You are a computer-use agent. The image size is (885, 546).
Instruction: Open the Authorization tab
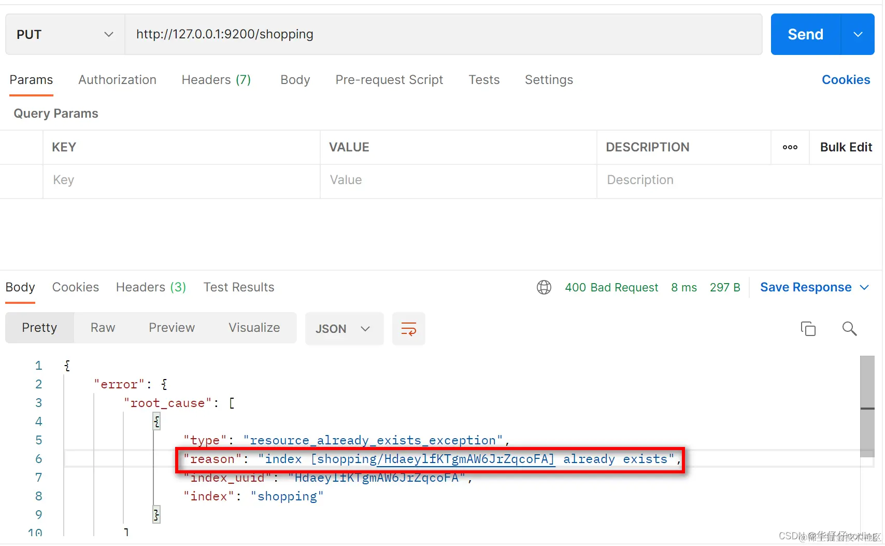(x=117, y=80)
